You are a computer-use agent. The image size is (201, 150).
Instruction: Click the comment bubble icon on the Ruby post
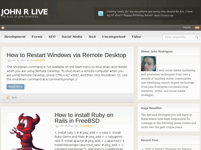[x=77, y=126]
